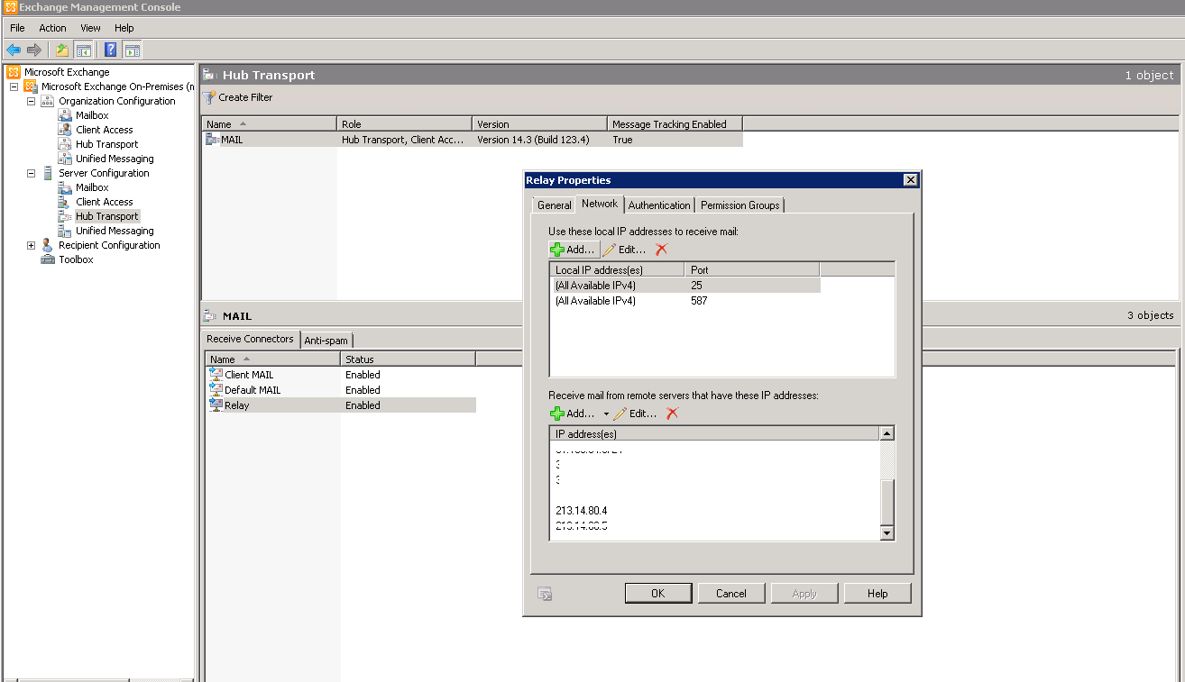Remove remote IP with red X icon

[x=672, y=414]
